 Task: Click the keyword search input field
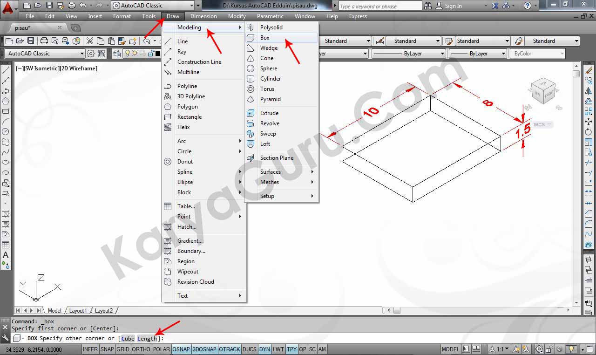(x=379, y=6)
